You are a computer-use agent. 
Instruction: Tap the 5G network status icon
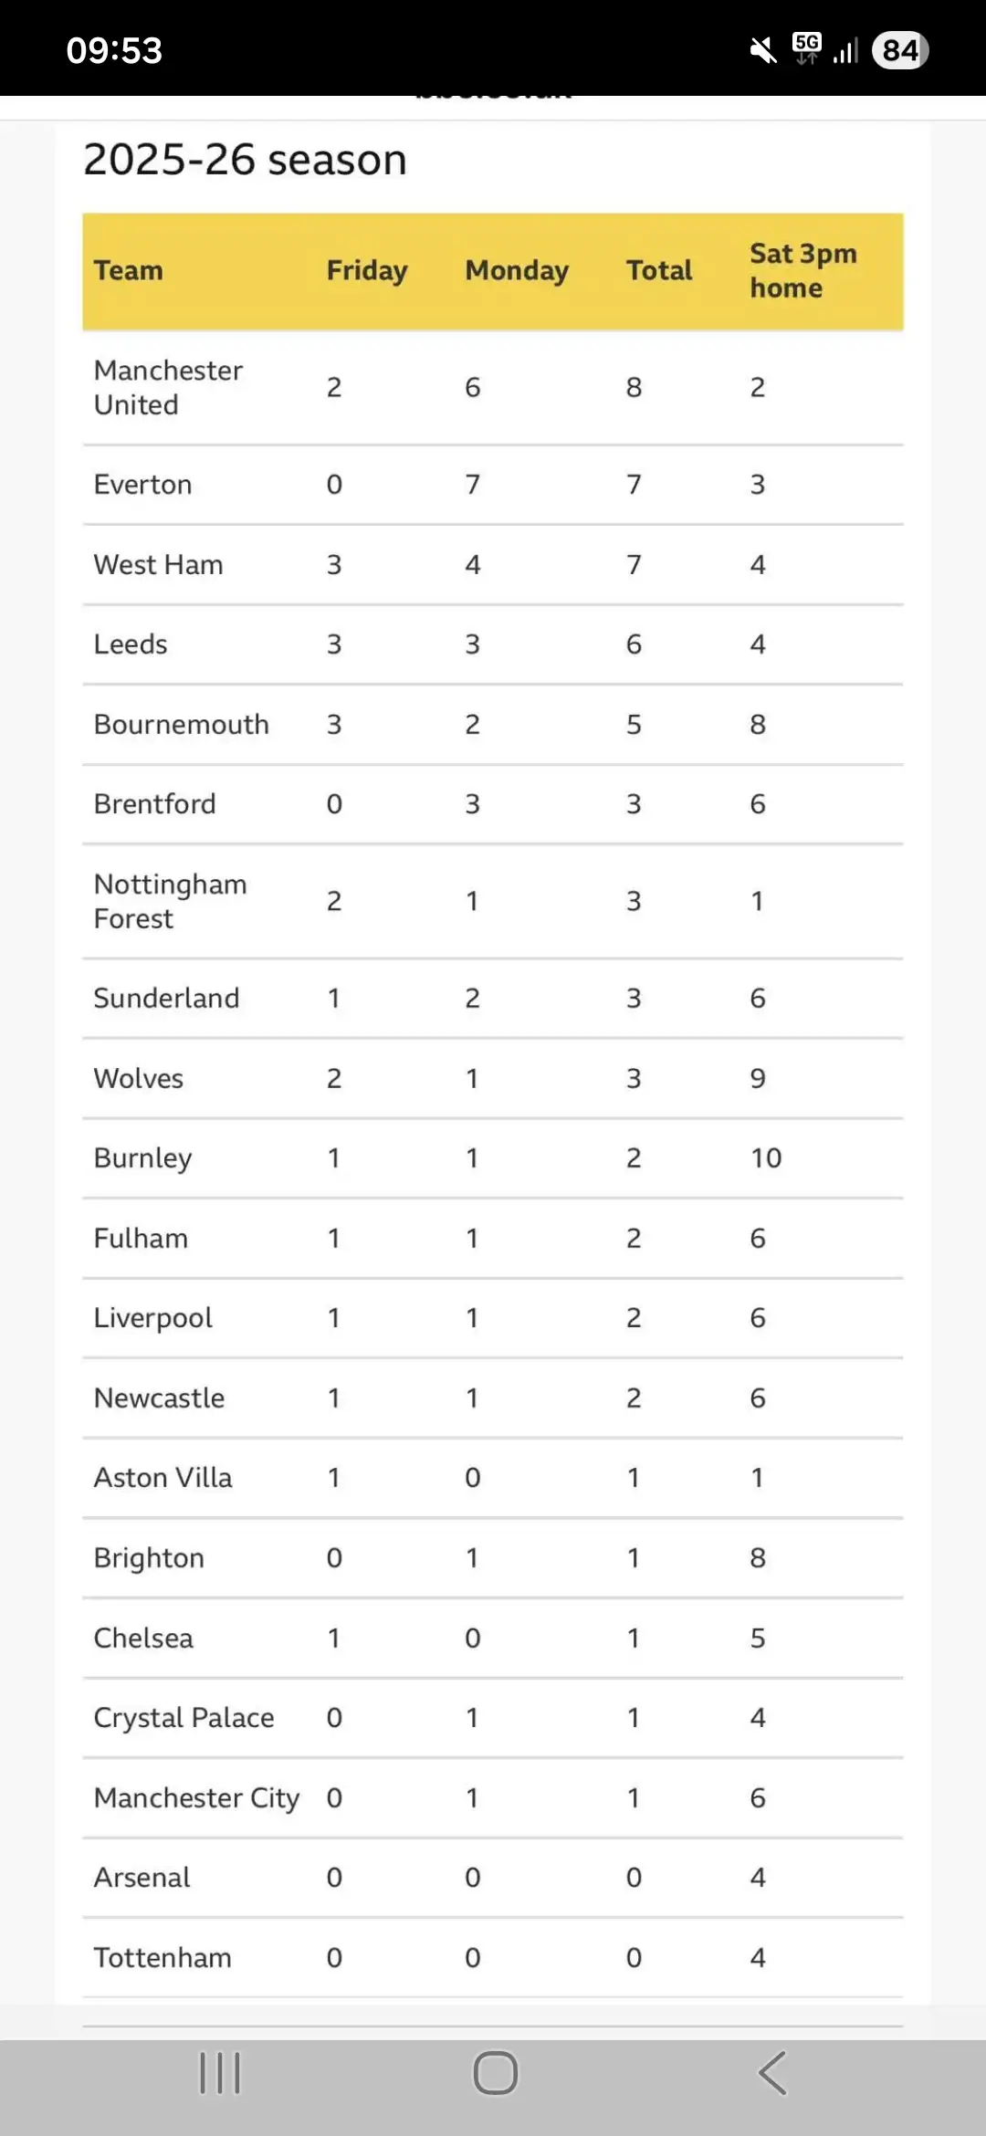point(807,48)
